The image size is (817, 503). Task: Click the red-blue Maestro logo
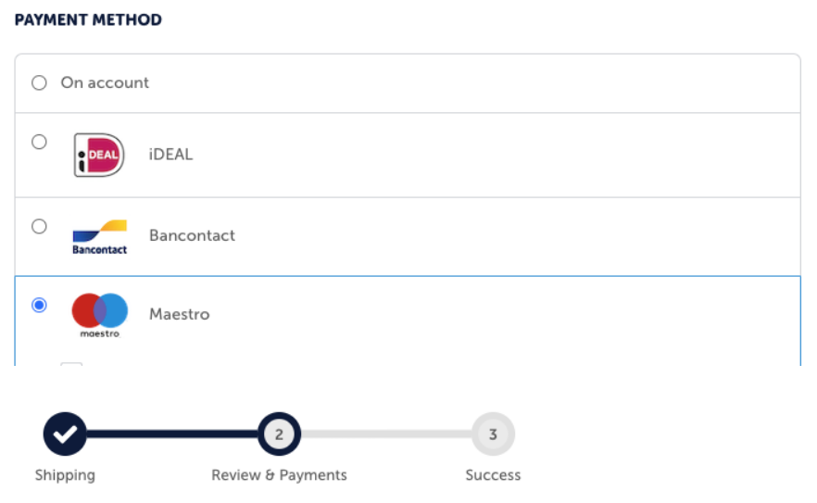pyautogui.click(x=99, y=315)
